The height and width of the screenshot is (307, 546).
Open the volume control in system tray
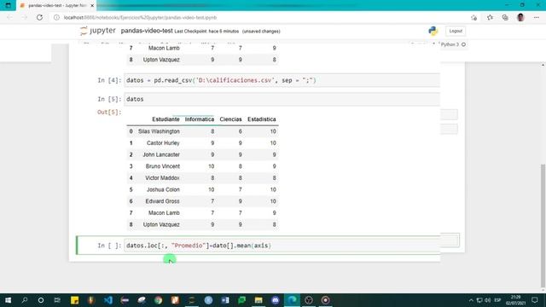487,300
